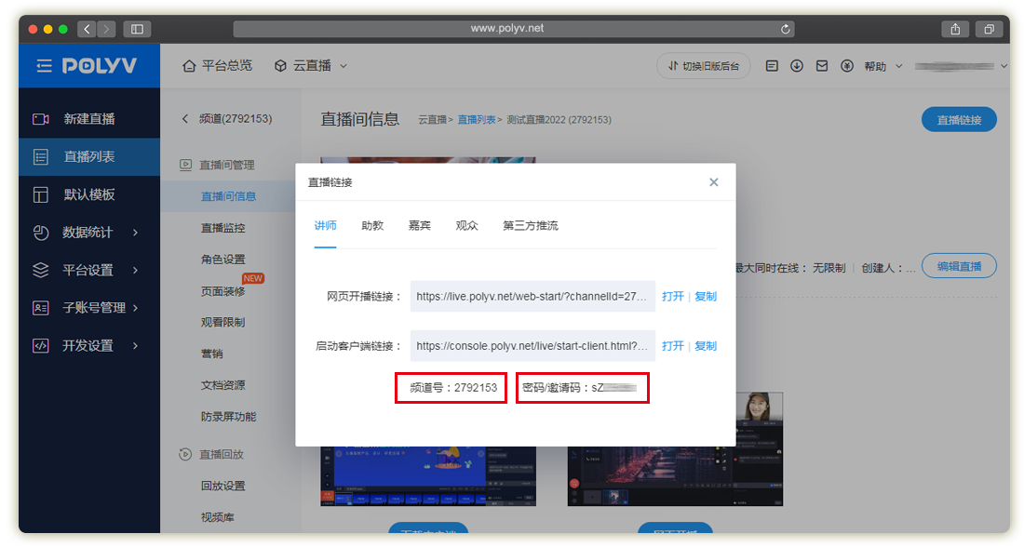Open the 帮助 dropdown menu
The image size is (1024, 547).
tap(882, 66)
